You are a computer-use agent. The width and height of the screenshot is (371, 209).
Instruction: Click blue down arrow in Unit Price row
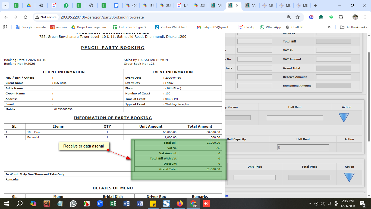349,177
